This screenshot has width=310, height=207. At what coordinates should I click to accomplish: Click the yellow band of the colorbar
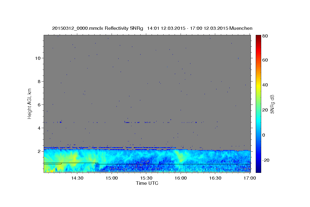pyautogui.click(x=258, y=85)
